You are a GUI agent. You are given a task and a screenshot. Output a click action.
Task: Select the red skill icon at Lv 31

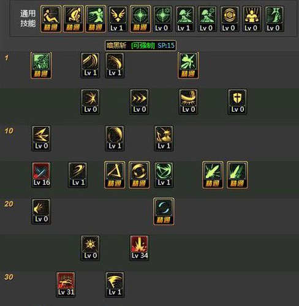pos(66,285)
